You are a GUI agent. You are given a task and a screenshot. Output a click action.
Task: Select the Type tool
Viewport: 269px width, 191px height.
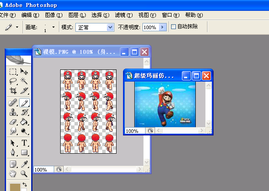click(x=24, y=143)
